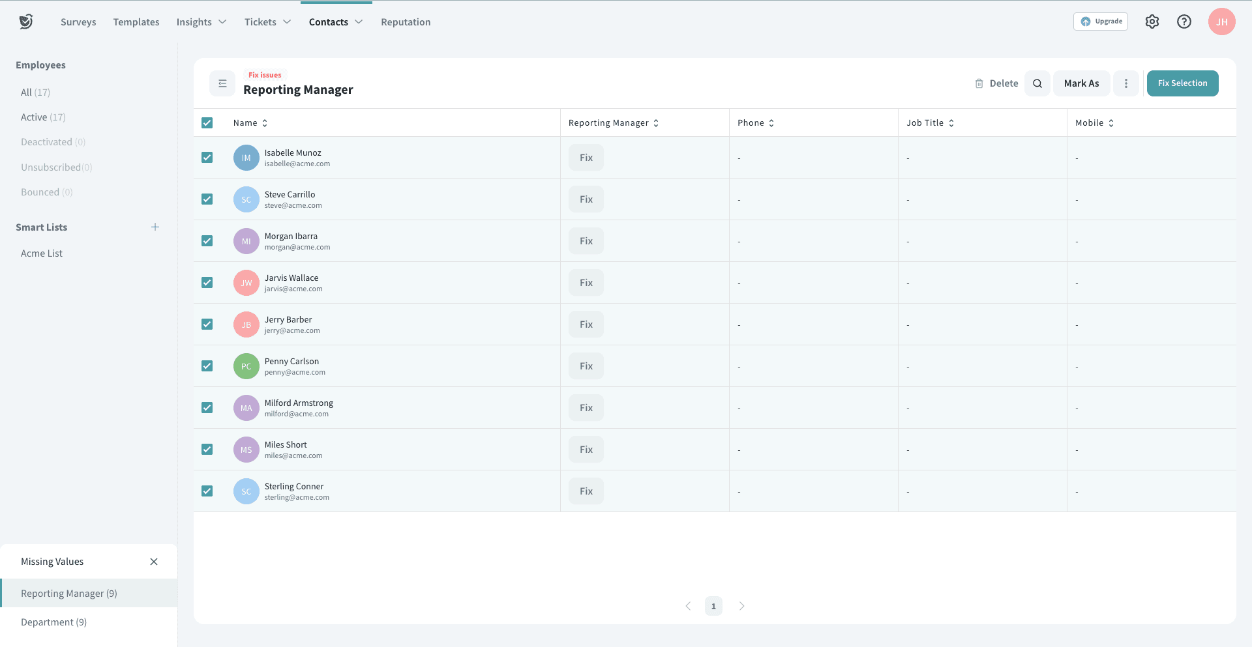Screen dimensions: 1252x647
Task: Open settings gear icon
Action: tap(1152, 22)
